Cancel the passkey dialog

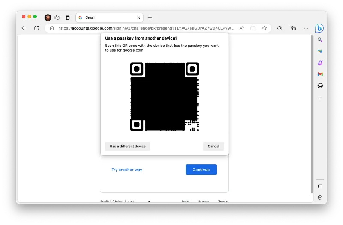[x=213, y=146]
